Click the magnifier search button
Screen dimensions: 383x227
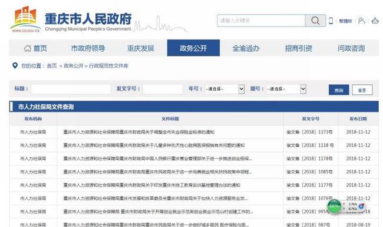315,21
